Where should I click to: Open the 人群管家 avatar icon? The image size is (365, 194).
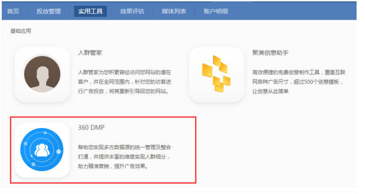[x=42, y=74]
